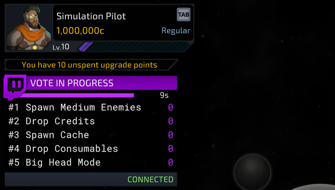Click the vote count for Big Head Mode
Viewport: 335px width, 190px height.
[170, 162]
